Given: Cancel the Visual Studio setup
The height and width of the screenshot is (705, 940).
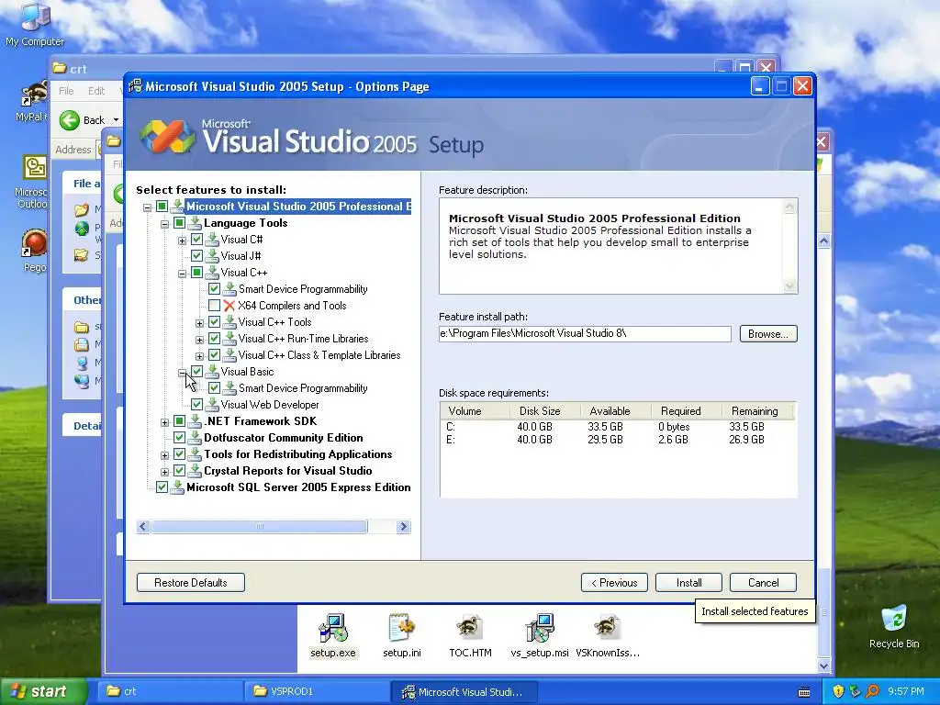Looking at the screenshot, I should pos(763,583).
